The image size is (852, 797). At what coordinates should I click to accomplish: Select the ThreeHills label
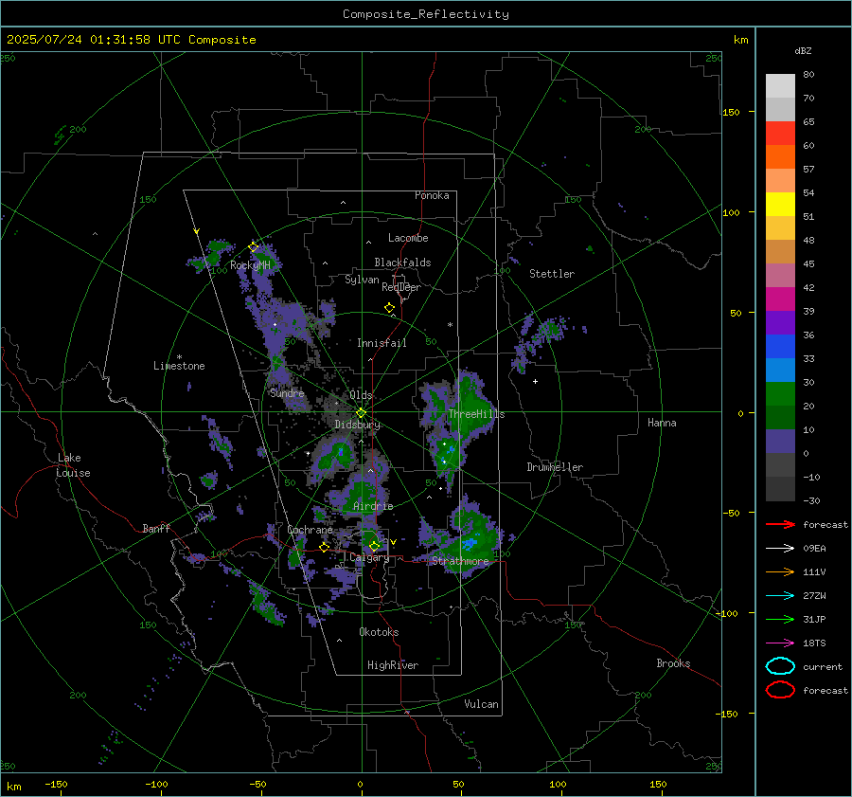[x=476, y=414]
